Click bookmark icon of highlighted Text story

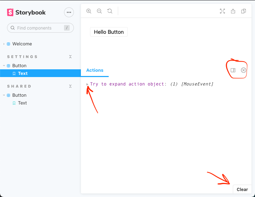(x=14, y=74)
